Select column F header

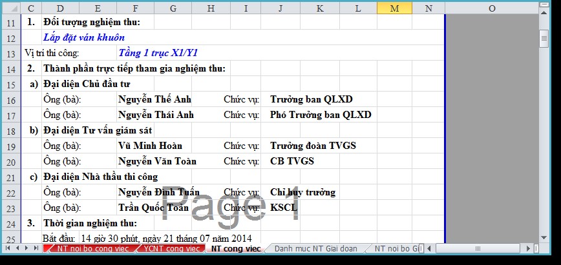[134, 8]
